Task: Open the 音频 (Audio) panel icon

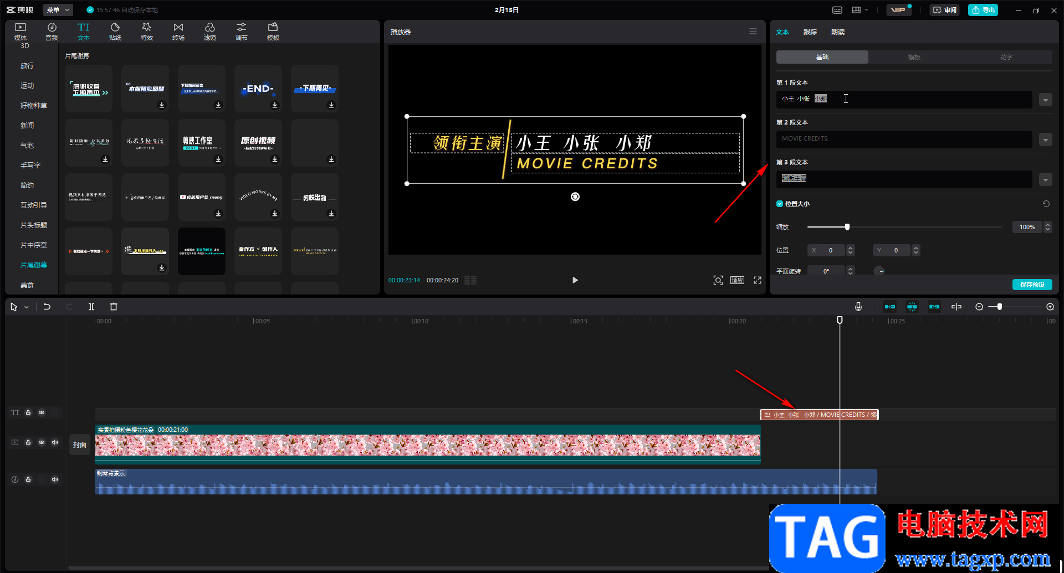Action: point(52,32)
